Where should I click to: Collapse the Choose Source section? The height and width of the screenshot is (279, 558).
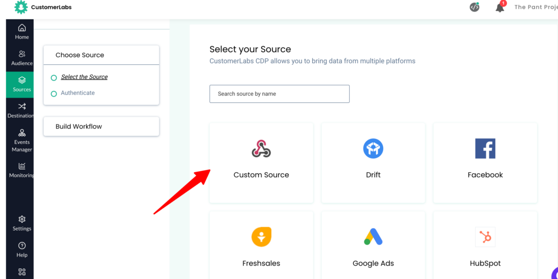[x=101, y=55]
